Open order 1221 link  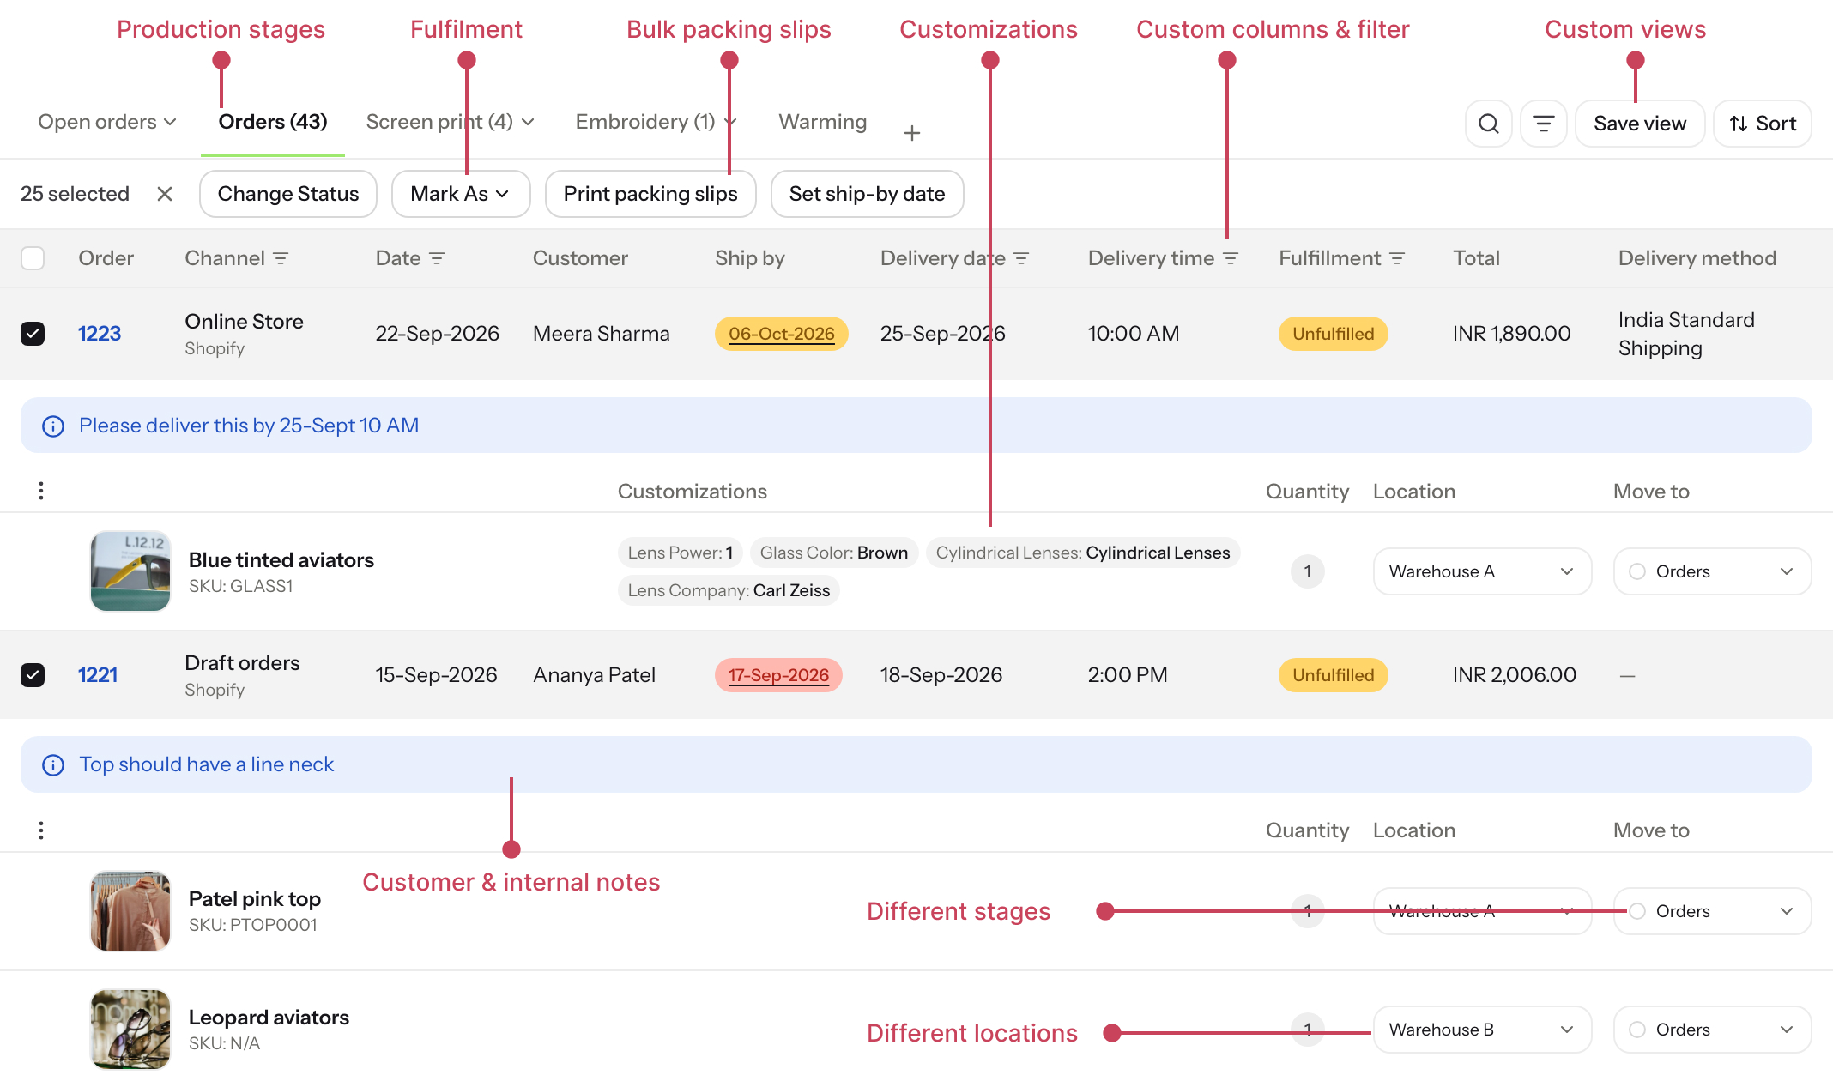(98, 675)
